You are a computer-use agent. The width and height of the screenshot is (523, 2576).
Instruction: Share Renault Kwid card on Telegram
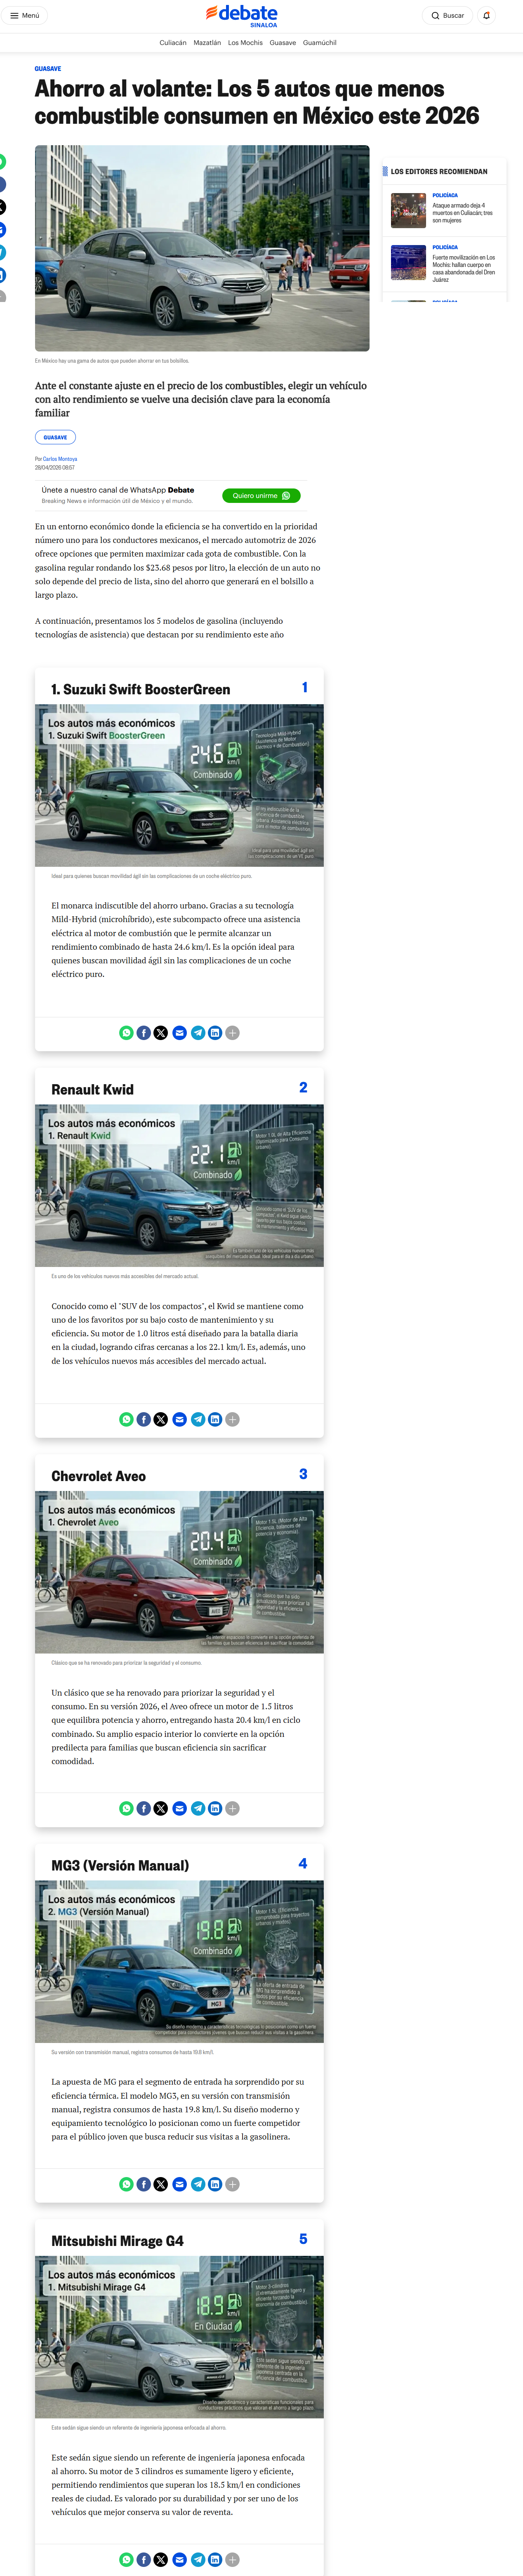(x=198, y=1419)
